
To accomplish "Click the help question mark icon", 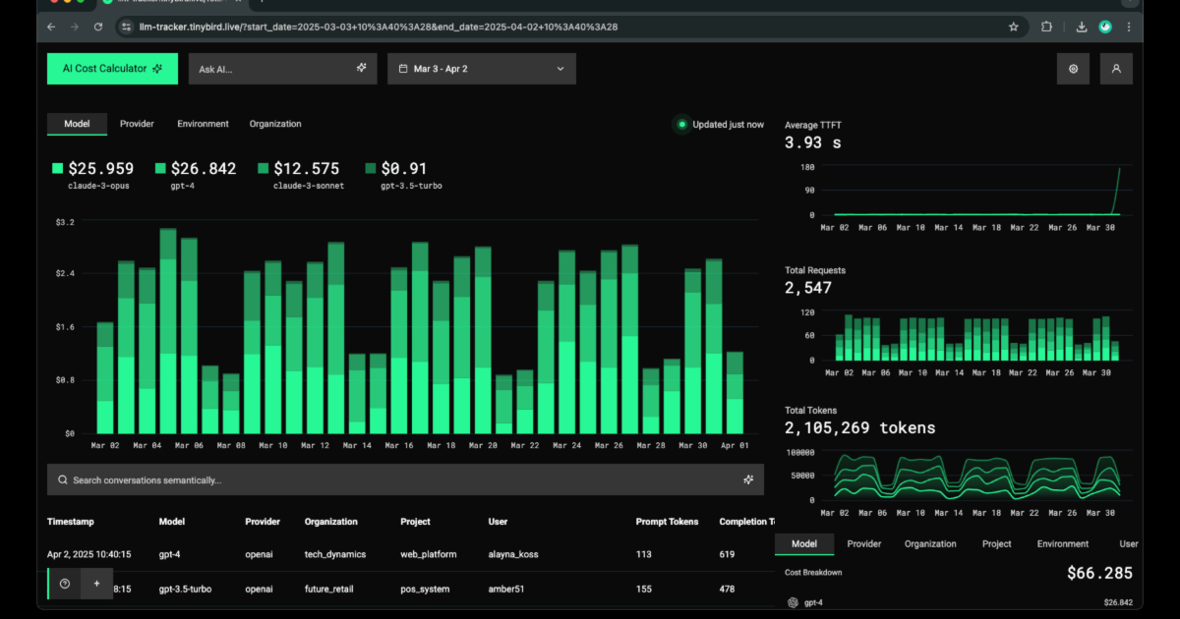I will point(65,584).
